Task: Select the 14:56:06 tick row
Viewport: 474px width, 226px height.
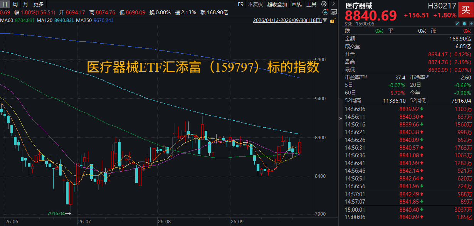Action: tap(408, 109)
